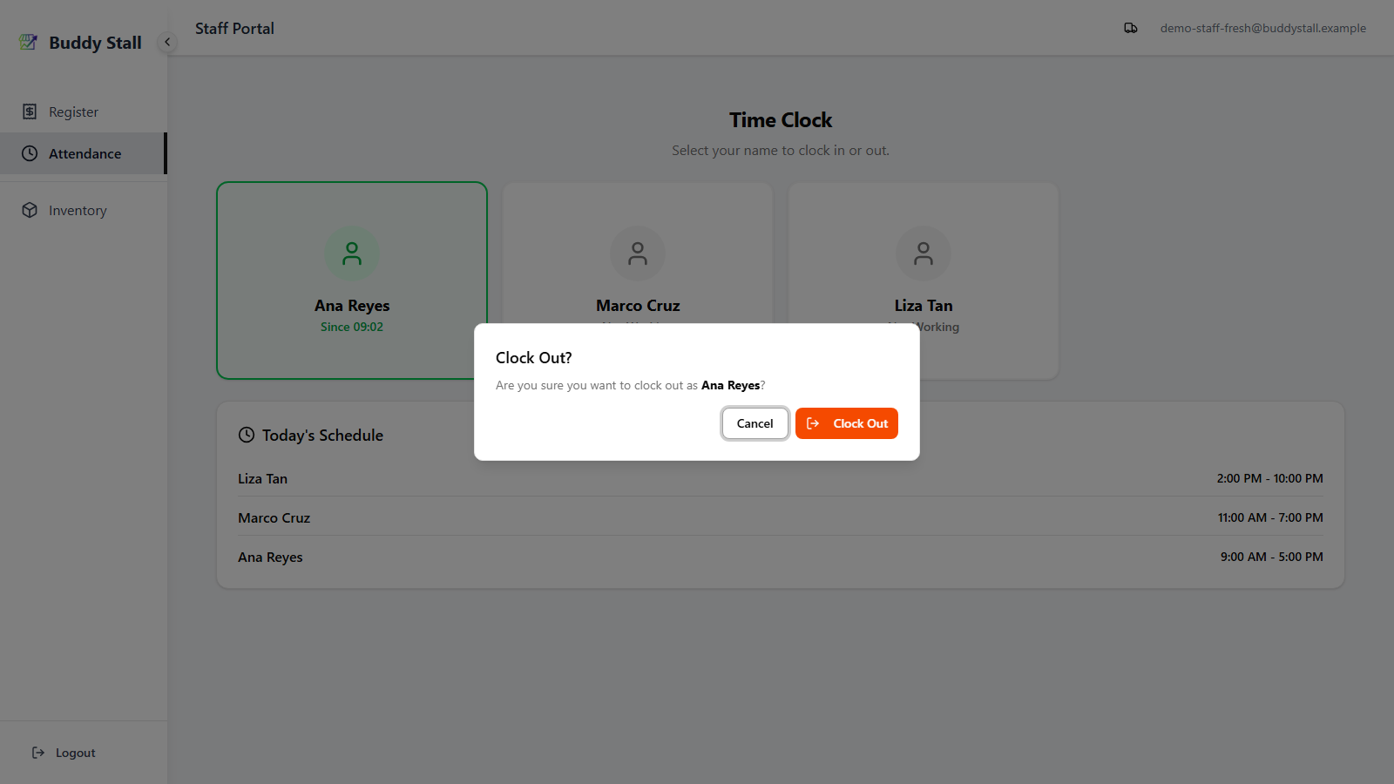Select Marco Cruz in the schedule list
1394x784 pixels.
(x=274, y=517)
